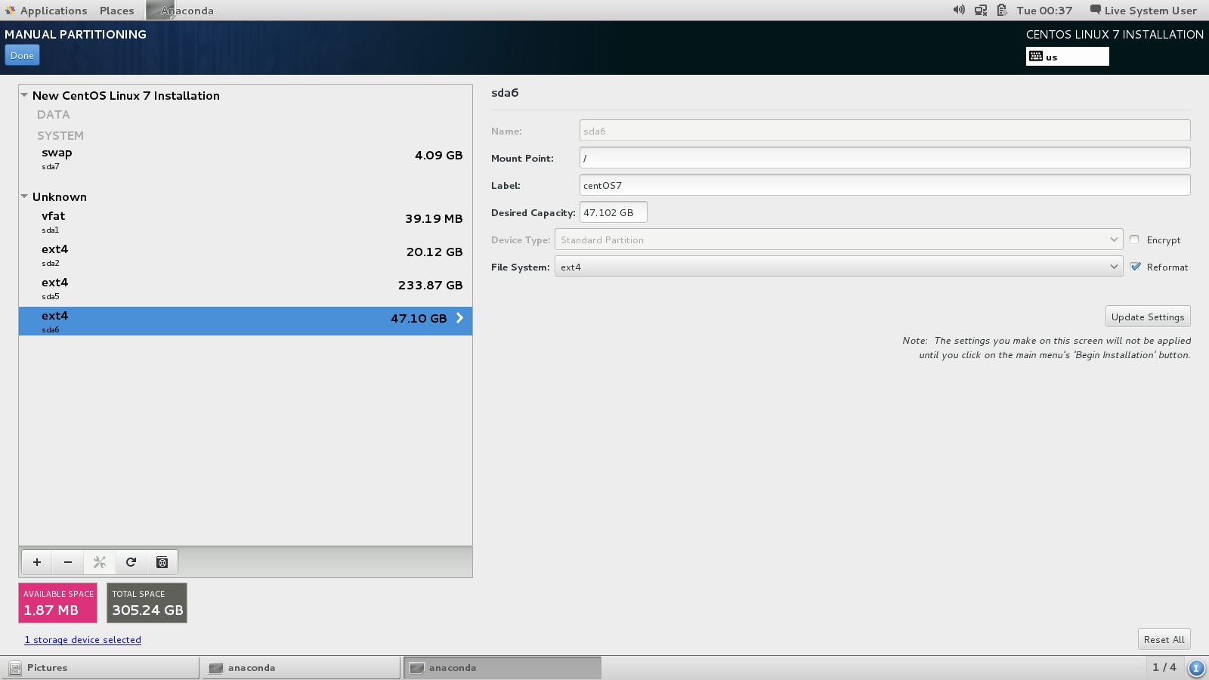
Task: Reload storage configuration from disk icon
Action: click(x=131, y=562)
